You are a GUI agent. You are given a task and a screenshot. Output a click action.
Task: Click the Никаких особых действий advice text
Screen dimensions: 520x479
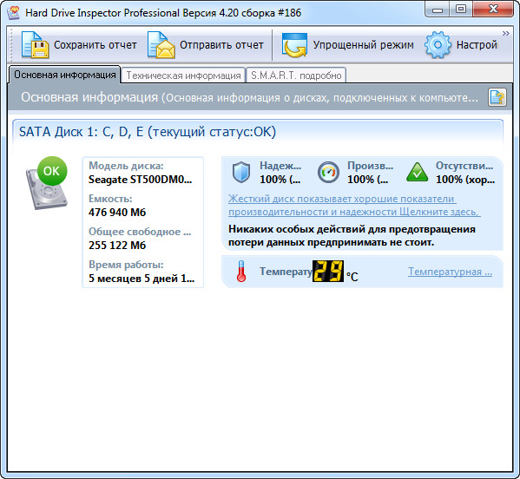coord(352,236)
